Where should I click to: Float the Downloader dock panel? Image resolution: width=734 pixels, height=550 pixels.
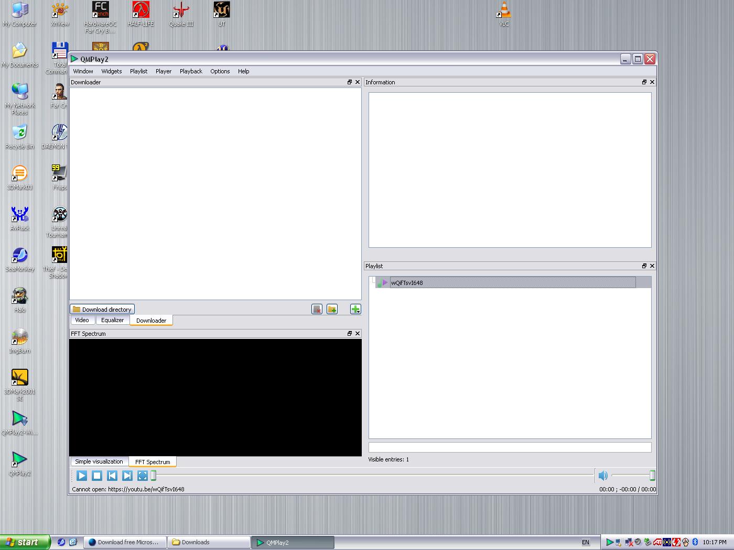[x=350, y=82]
